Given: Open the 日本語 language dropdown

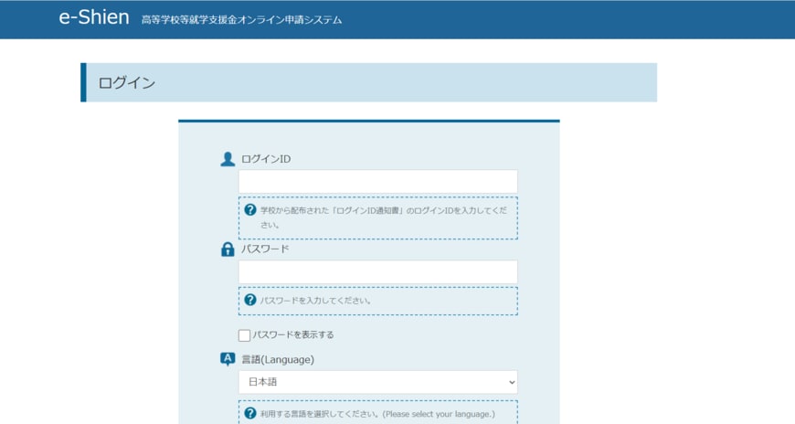Looking at the screenshot, I should coord(377,382).
